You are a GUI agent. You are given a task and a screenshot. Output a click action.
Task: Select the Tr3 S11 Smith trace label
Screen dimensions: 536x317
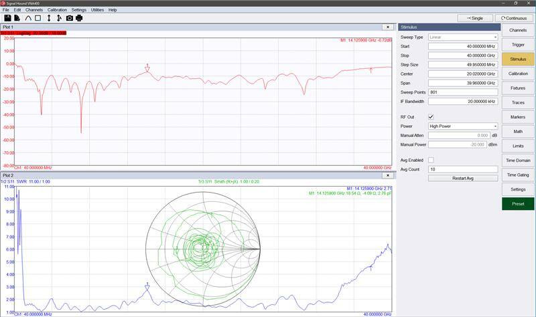click(228, 182)
